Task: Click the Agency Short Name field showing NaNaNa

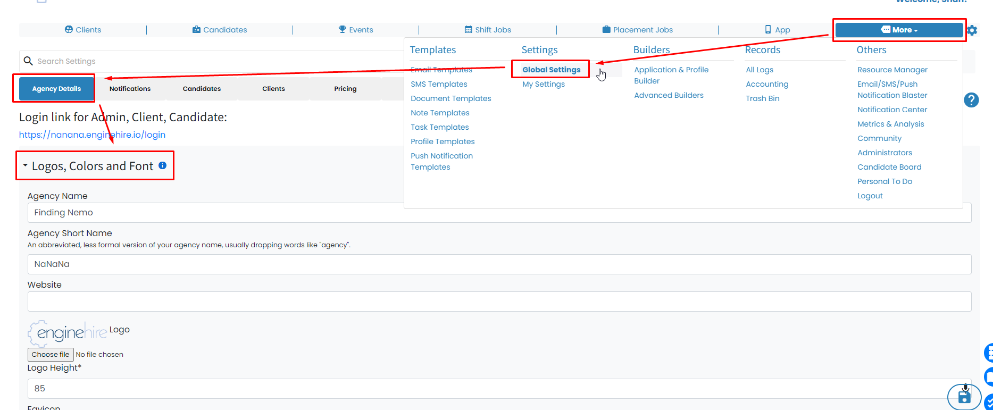Action: coord(499,264)
